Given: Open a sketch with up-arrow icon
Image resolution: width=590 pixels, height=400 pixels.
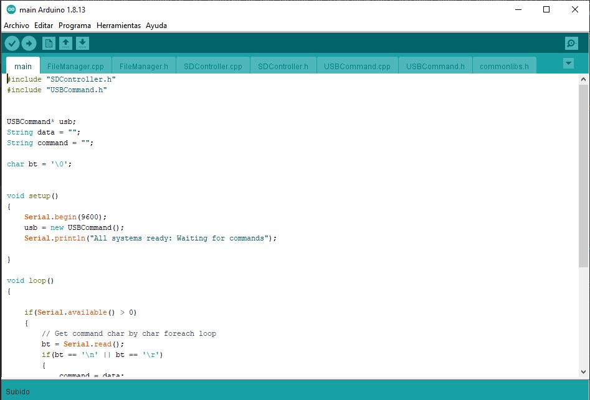Looking at the screenshot, I should point(65,44).
